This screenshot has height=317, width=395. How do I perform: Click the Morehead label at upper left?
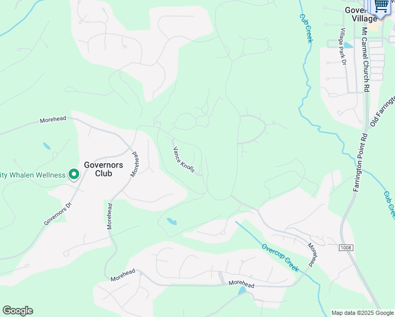[x=53, y=119]
